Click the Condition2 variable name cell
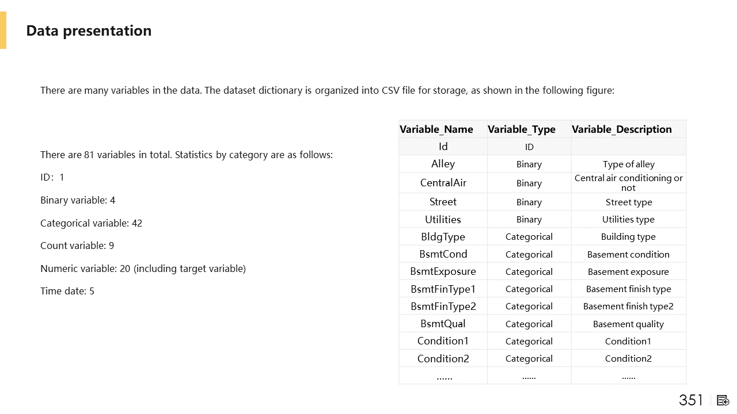Viewport: 737px width, 414px height. [x=443, y=358]
